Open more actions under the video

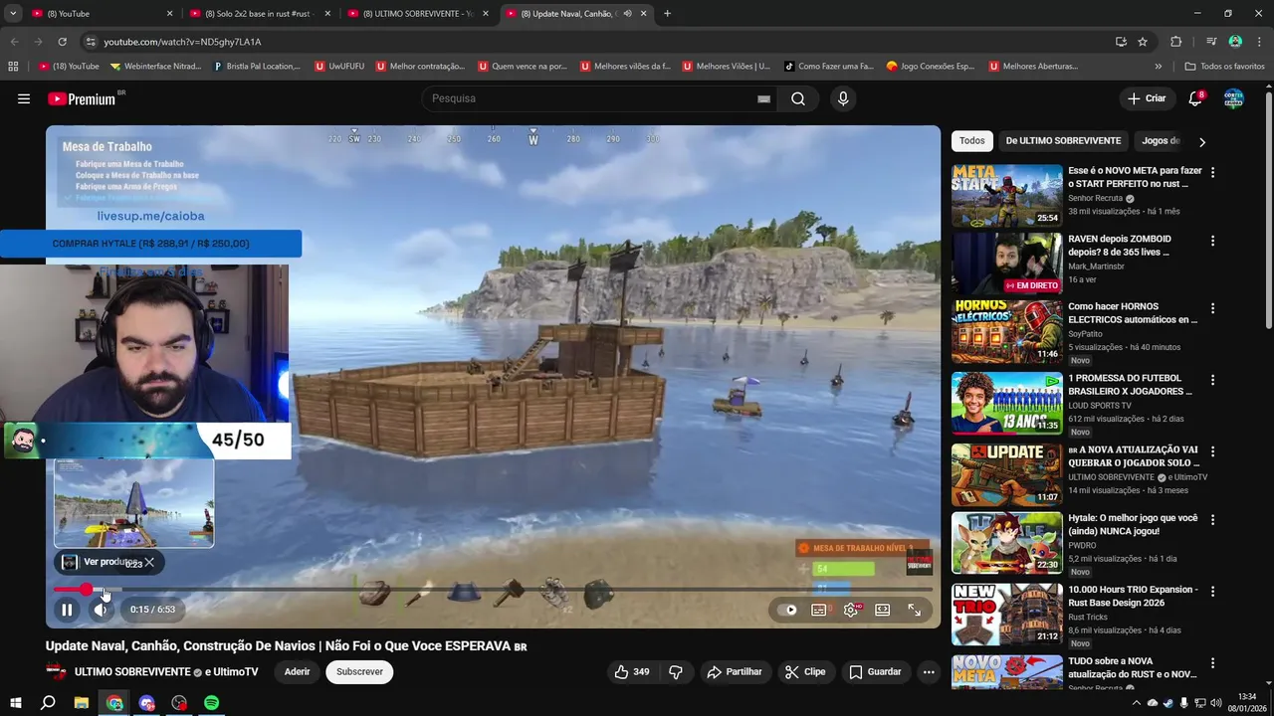[x=929, y=672]
